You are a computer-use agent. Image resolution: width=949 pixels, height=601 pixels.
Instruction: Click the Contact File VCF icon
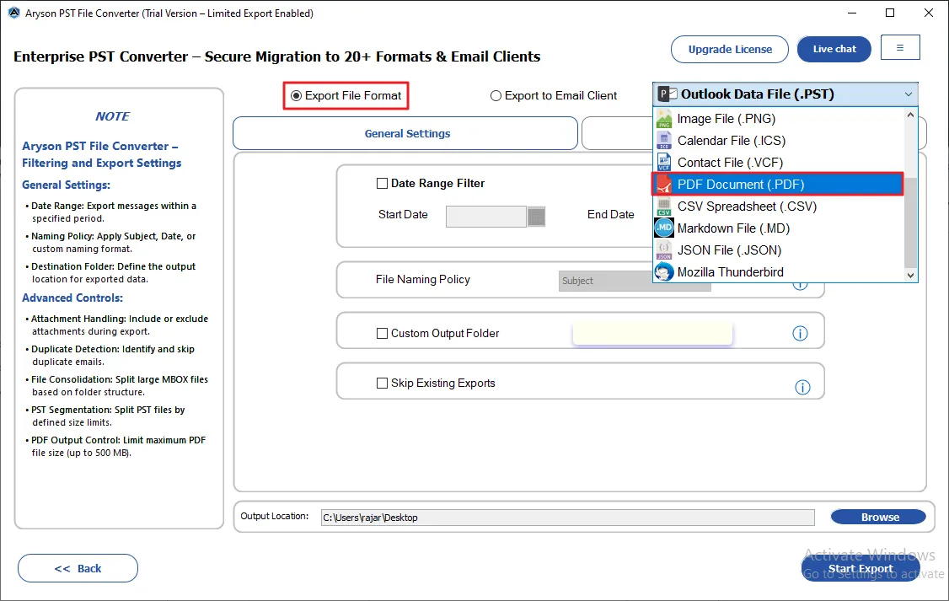click(664, 162)
